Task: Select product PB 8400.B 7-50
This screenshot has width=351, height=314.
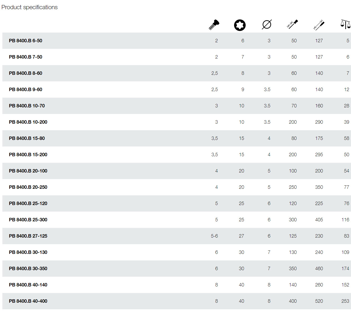Action: (25, 57)
